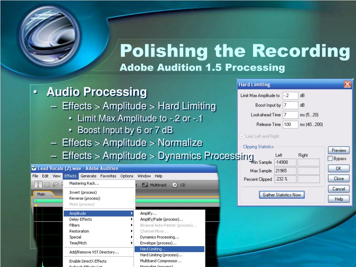The image size is (356, 267).
Task: Open the Window menu
Action: tap(144, 176)
